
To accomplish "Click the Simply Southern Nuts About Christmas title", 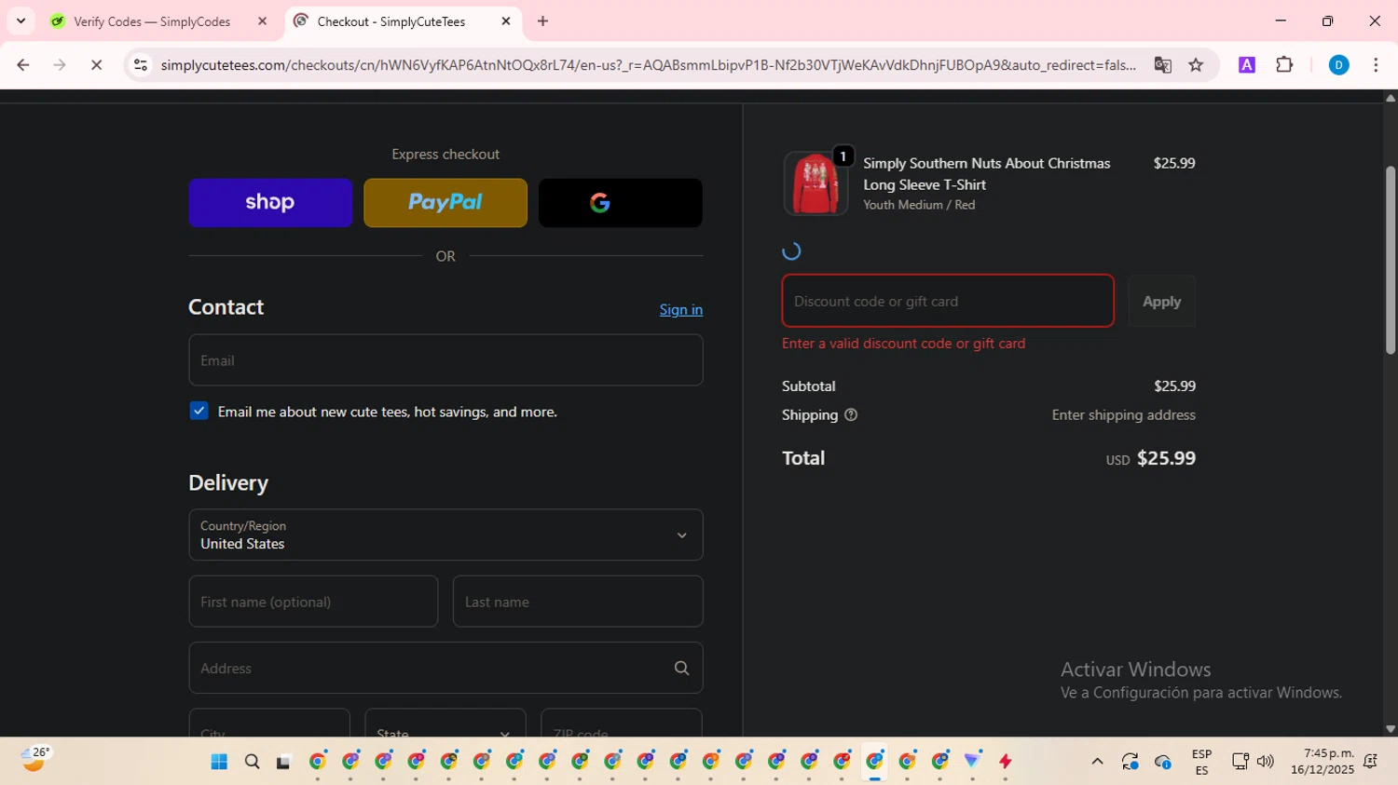I will click(987, 174).
